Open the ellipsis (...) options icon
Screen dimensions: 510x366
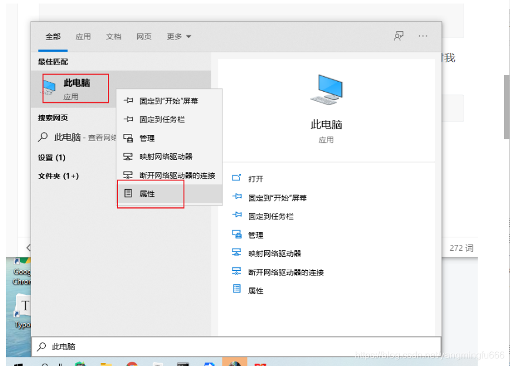(x=423, y=36)
